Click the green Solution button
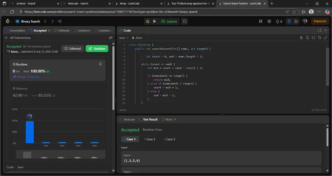This screenshot has height=176, width=332. pyautogui.click(x=97, y=49)
